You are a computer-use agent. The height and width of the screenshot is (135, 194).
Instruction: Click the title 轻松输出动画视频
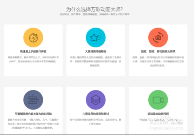click(158, 114)
